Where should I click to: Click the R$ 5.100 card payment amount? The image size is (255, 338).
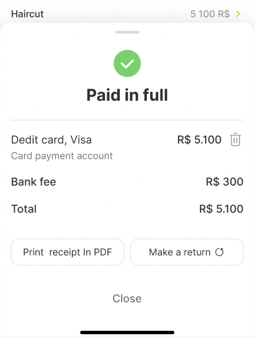click(x=199, y=140)
